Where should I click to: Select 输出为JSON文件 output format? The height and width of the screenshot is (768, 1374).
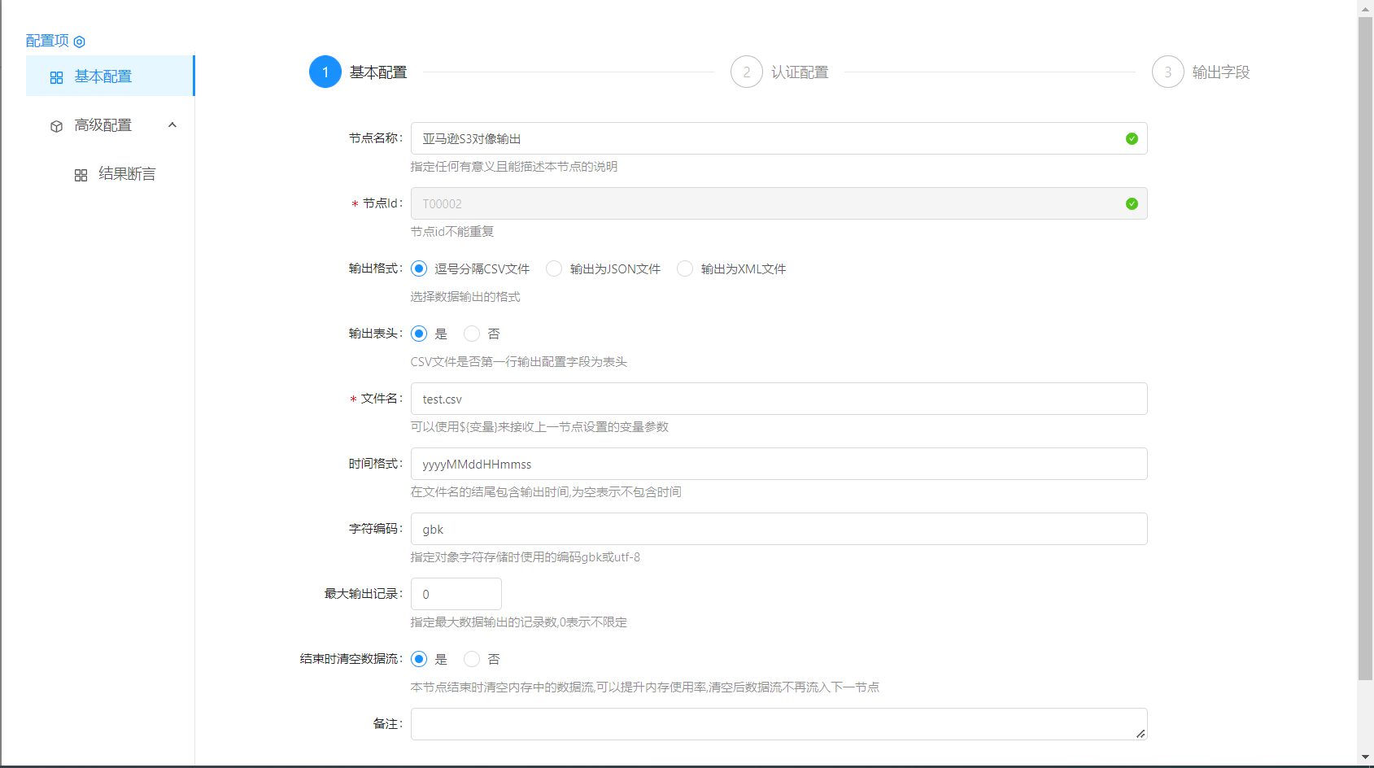[554, 268]
